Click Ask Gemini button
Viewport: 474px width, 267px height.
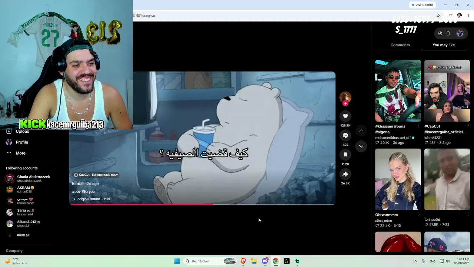(x=422, y=5)
